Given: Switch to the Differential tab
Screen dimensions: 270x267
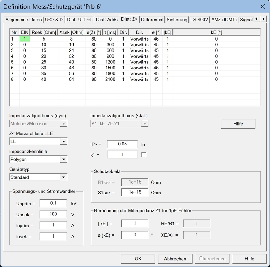Looking at the screenshot, I should [x=152, y=20].
